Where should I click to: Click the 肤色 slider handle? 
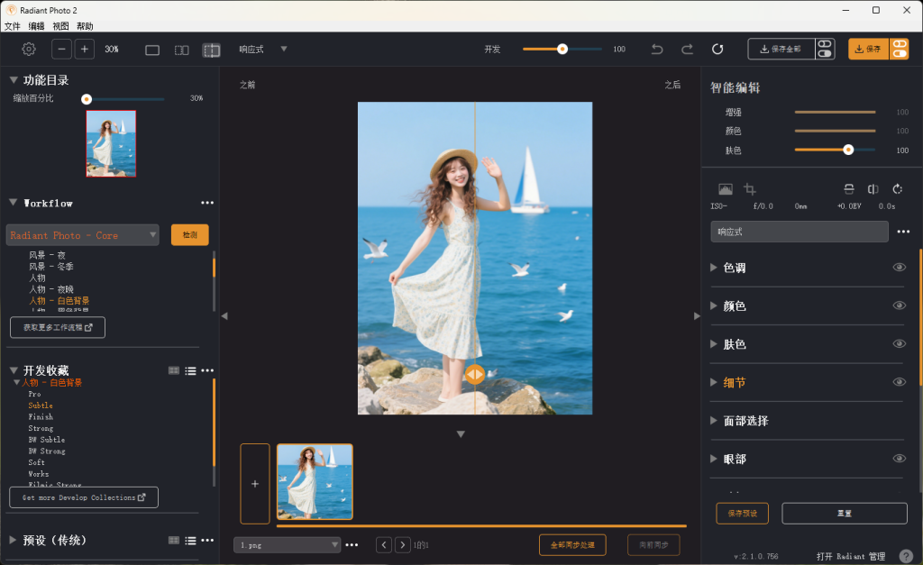coord(848,150)
